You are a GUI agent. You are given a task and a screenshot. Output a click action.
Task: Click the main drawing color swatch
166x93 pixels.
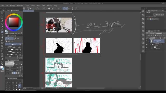(2, 67)
